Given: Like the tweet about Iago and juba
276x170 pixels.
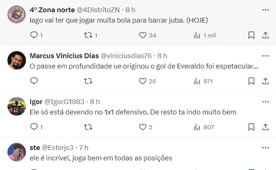Looking at the screenshot, I should (143, 35).
